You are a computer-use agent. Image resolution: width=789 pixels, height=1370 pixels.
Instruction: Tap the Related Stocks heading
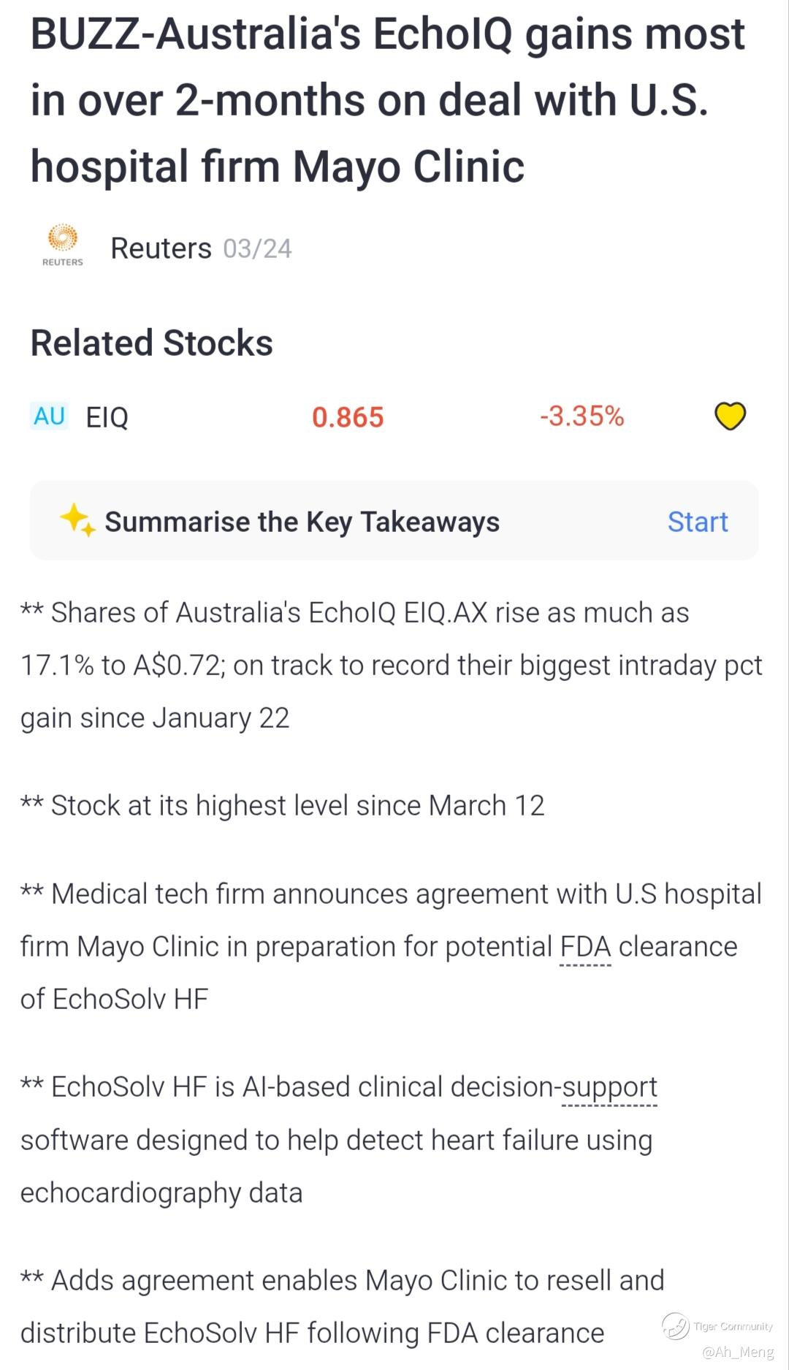pos(152,343)
